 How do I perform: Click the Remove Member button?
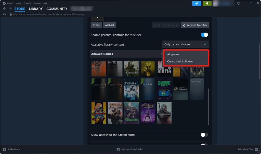194,25
